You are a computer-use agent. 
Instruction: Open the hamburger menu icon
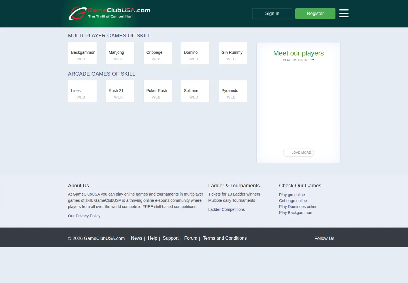[x=344, y=13]
